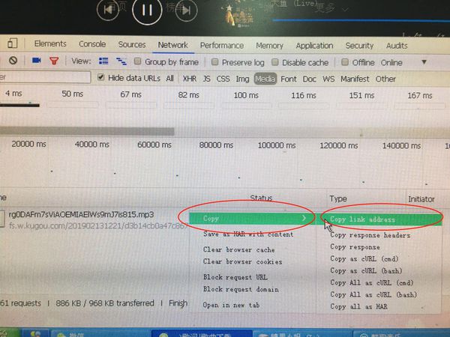Choose Copy All as cURL (bash)
Image resolution: width=450 pixels, height=337 pixels.
pyautogui.click(x=373, y=294)
